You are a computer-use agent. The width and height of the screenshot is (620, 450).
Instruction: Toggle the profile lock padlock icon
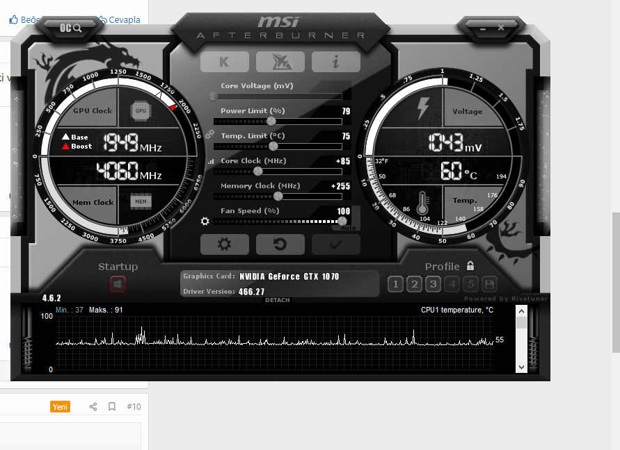pos(470,266)
